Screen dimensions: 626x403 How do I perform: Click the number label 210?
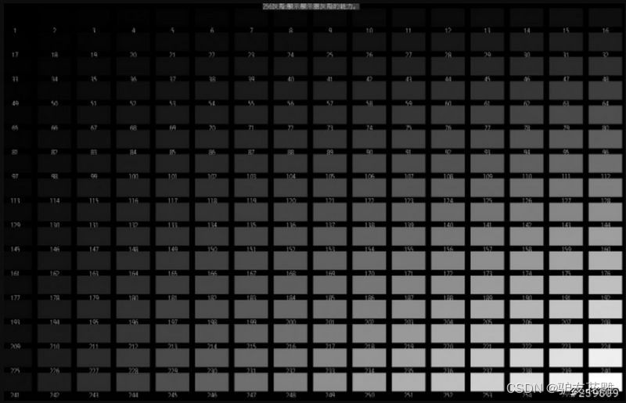coord(54,347)
